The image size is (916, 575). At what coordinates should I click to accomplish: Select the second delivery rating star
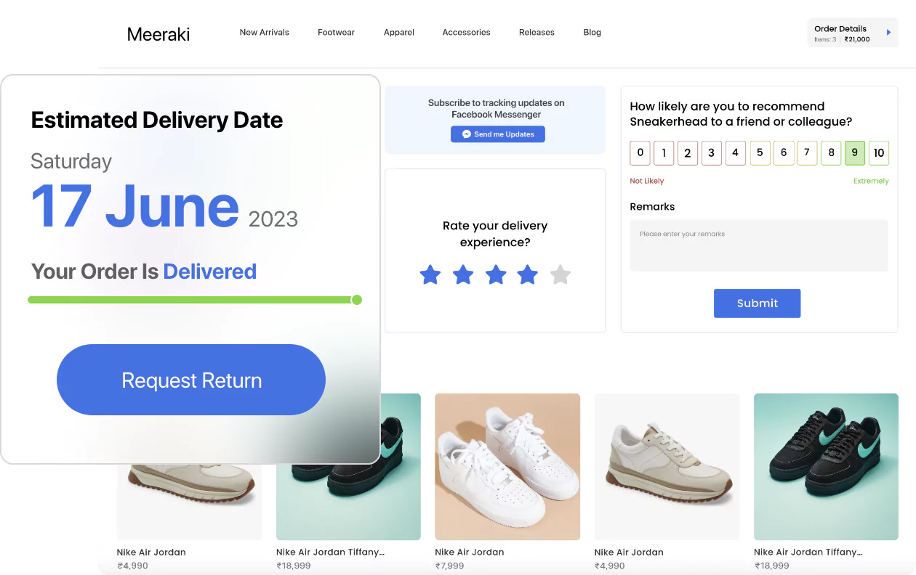point(463,274)
